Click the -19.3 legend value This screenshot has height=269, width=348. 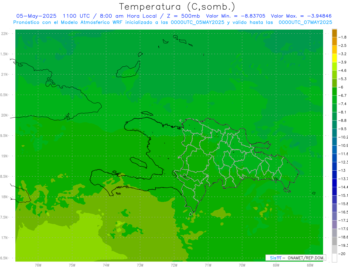[x=343, y=245]
